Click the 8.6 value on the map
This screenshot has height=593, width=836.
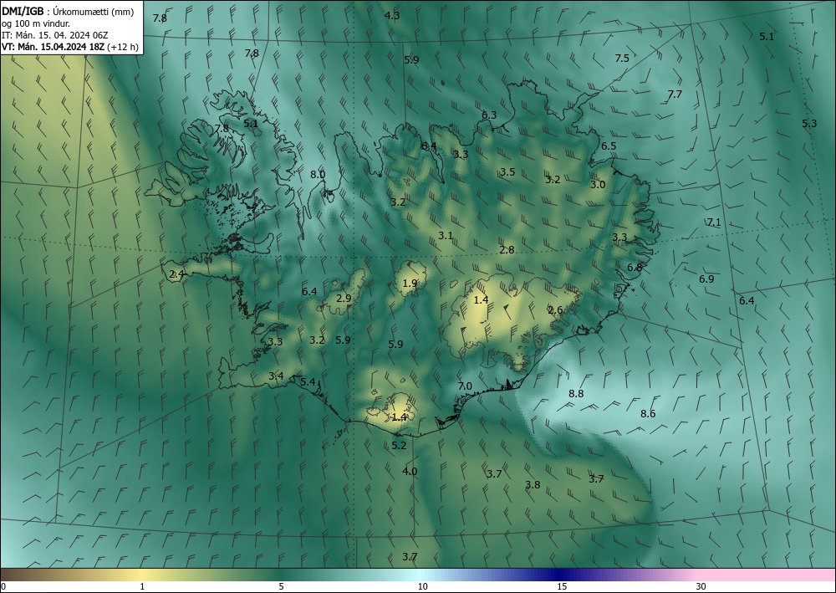648,413
